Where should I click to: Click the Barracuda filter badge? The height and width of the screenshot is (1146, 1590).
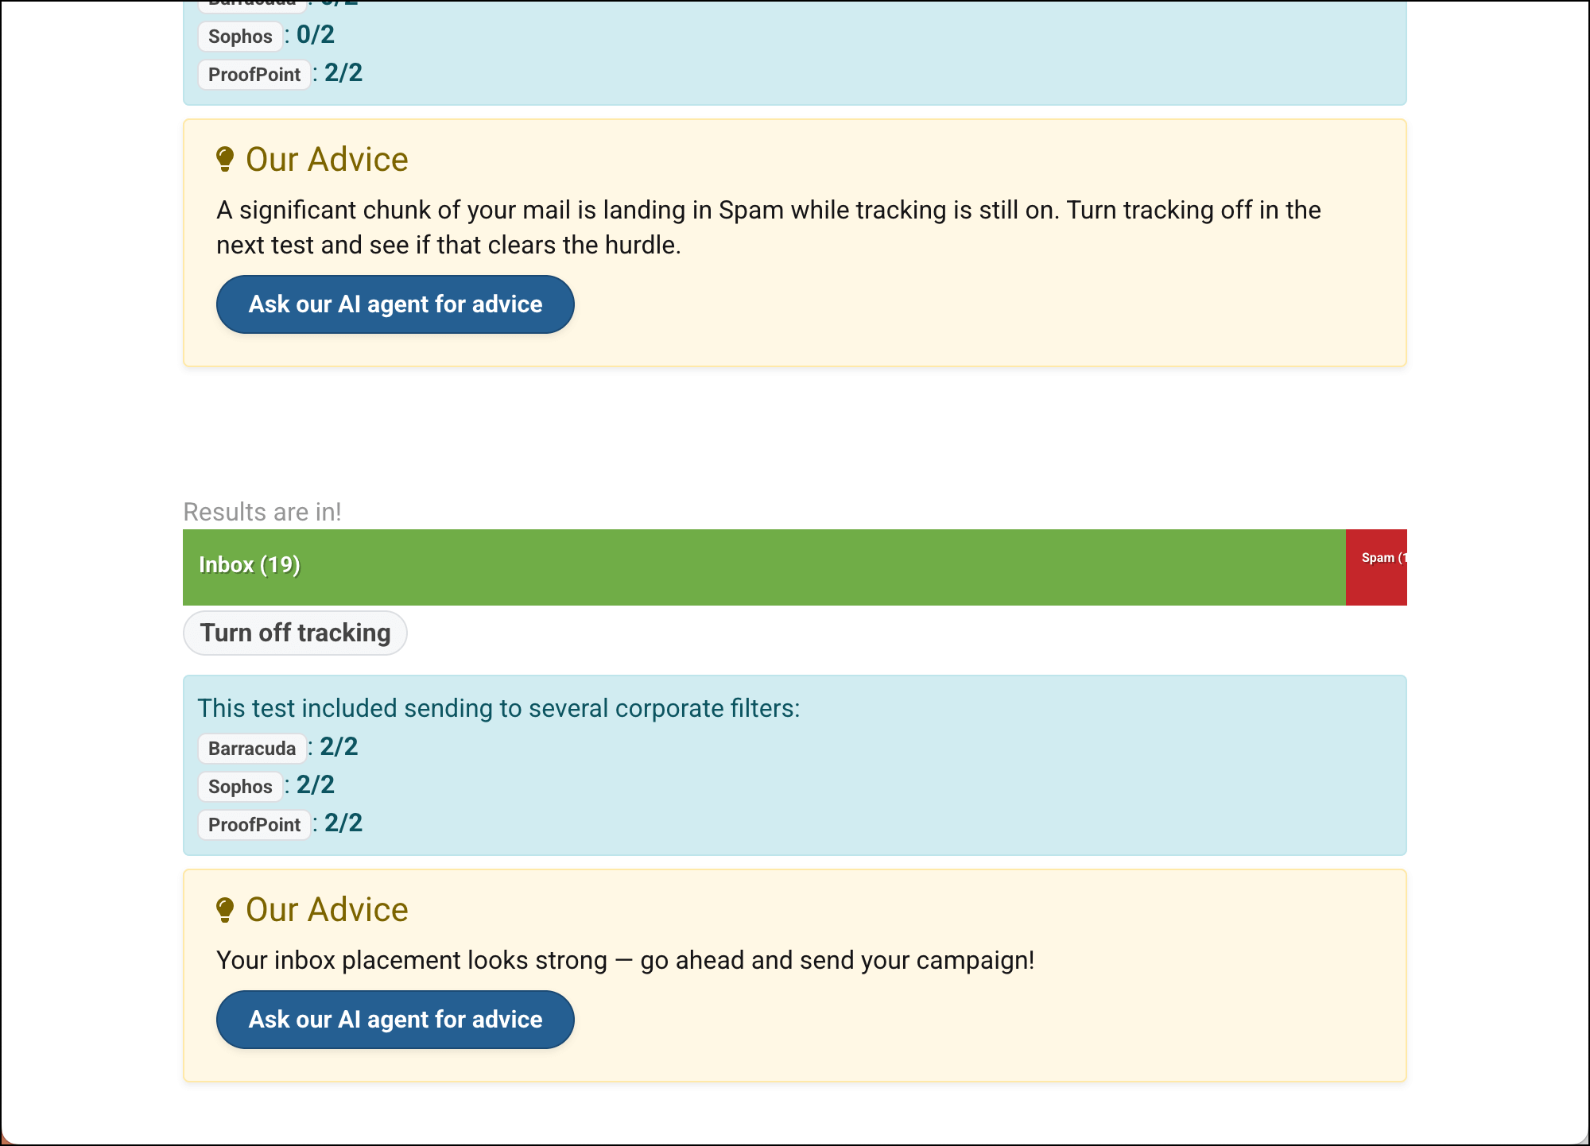tap(251, 748)
